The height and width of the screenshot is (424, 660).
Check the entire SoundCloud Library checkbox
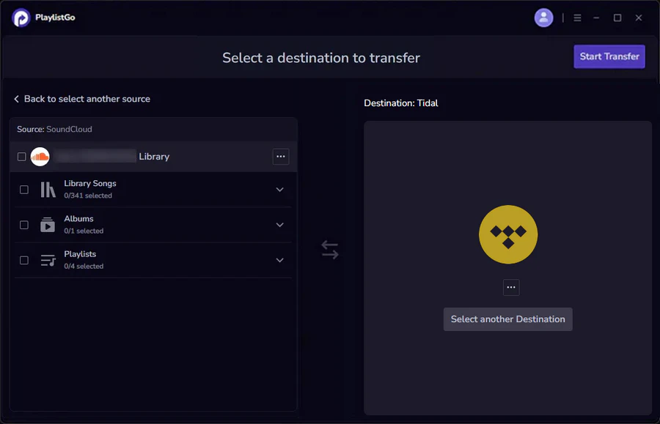click(x=21, y=157)
